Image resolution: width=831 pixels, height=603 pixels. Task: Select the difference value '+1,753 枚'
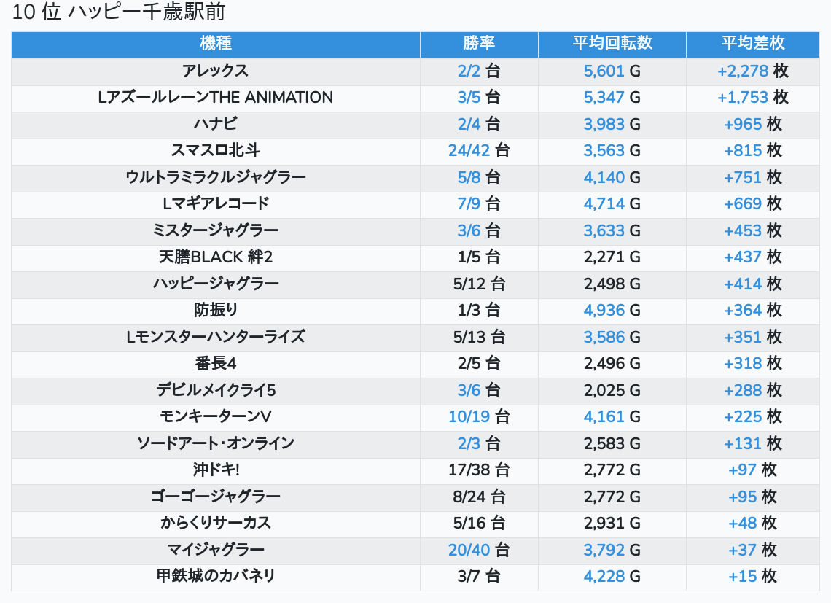[x=752, y=98]
